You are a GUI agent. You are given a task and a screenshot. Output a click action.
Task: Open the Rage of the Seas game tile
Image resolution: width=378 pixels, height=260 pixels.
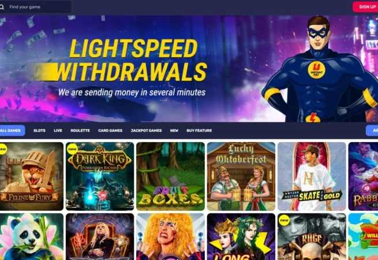click(312, 236)
